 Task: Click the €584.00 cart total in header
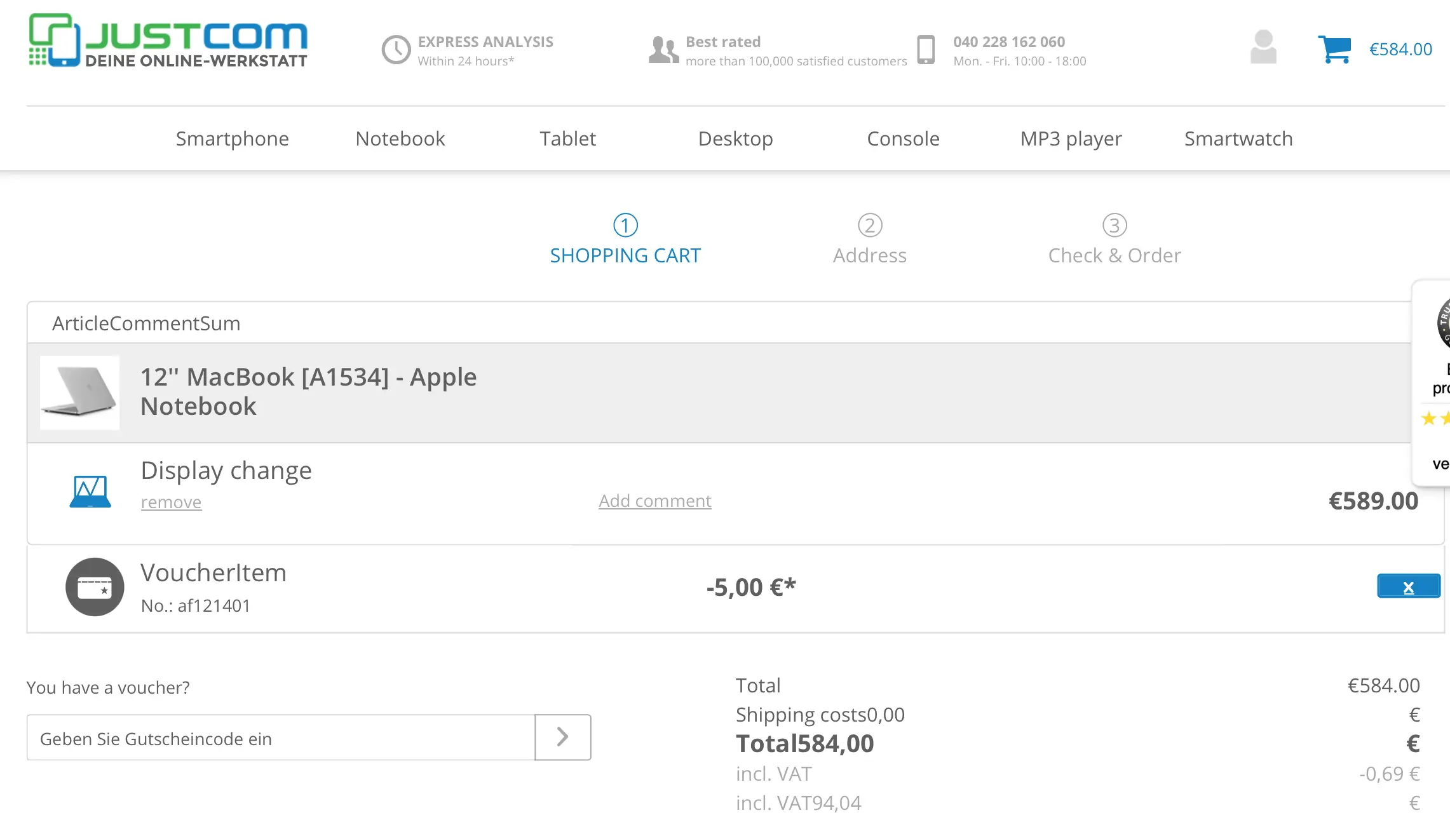pos(1400,49)
